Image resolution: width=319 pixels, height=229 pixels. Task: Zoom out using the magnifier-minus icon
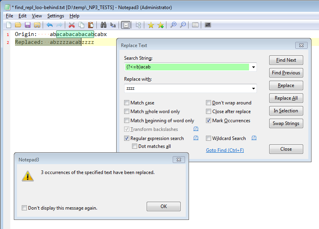[183, 25]
